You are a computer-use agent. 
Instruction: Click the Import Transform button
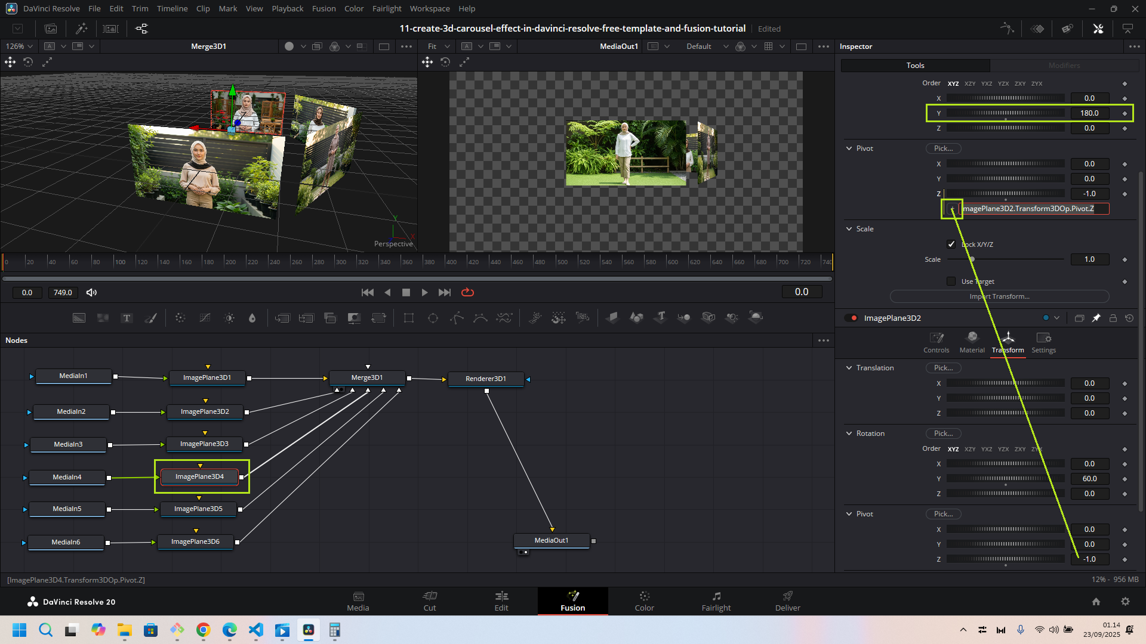tap(999, 296)
